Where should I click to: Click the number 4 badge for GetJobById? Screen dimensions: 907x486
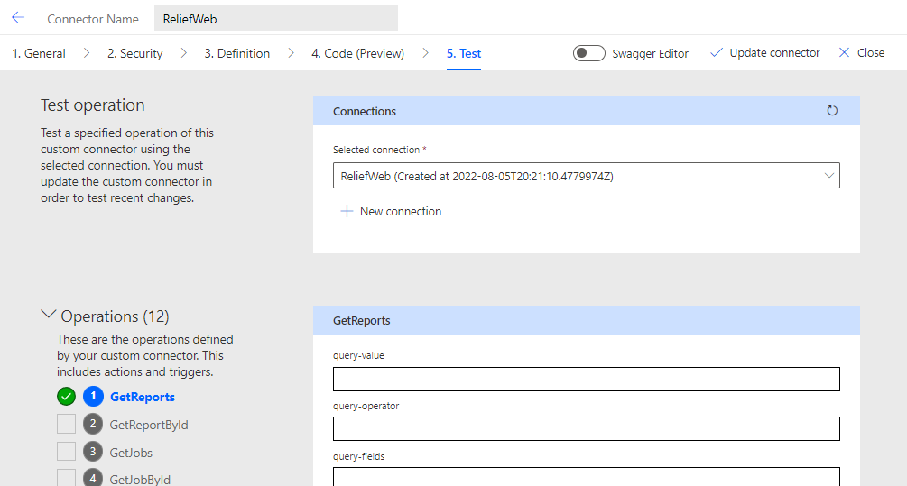[x=93, y=478]
